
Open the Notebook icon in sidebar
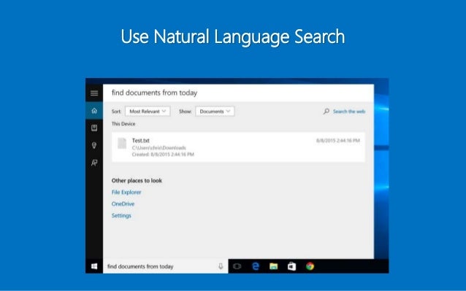(x=94, y=128)
